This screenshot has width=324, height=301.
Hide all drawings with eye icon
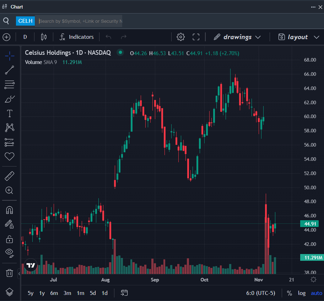[x=10, y=253]
